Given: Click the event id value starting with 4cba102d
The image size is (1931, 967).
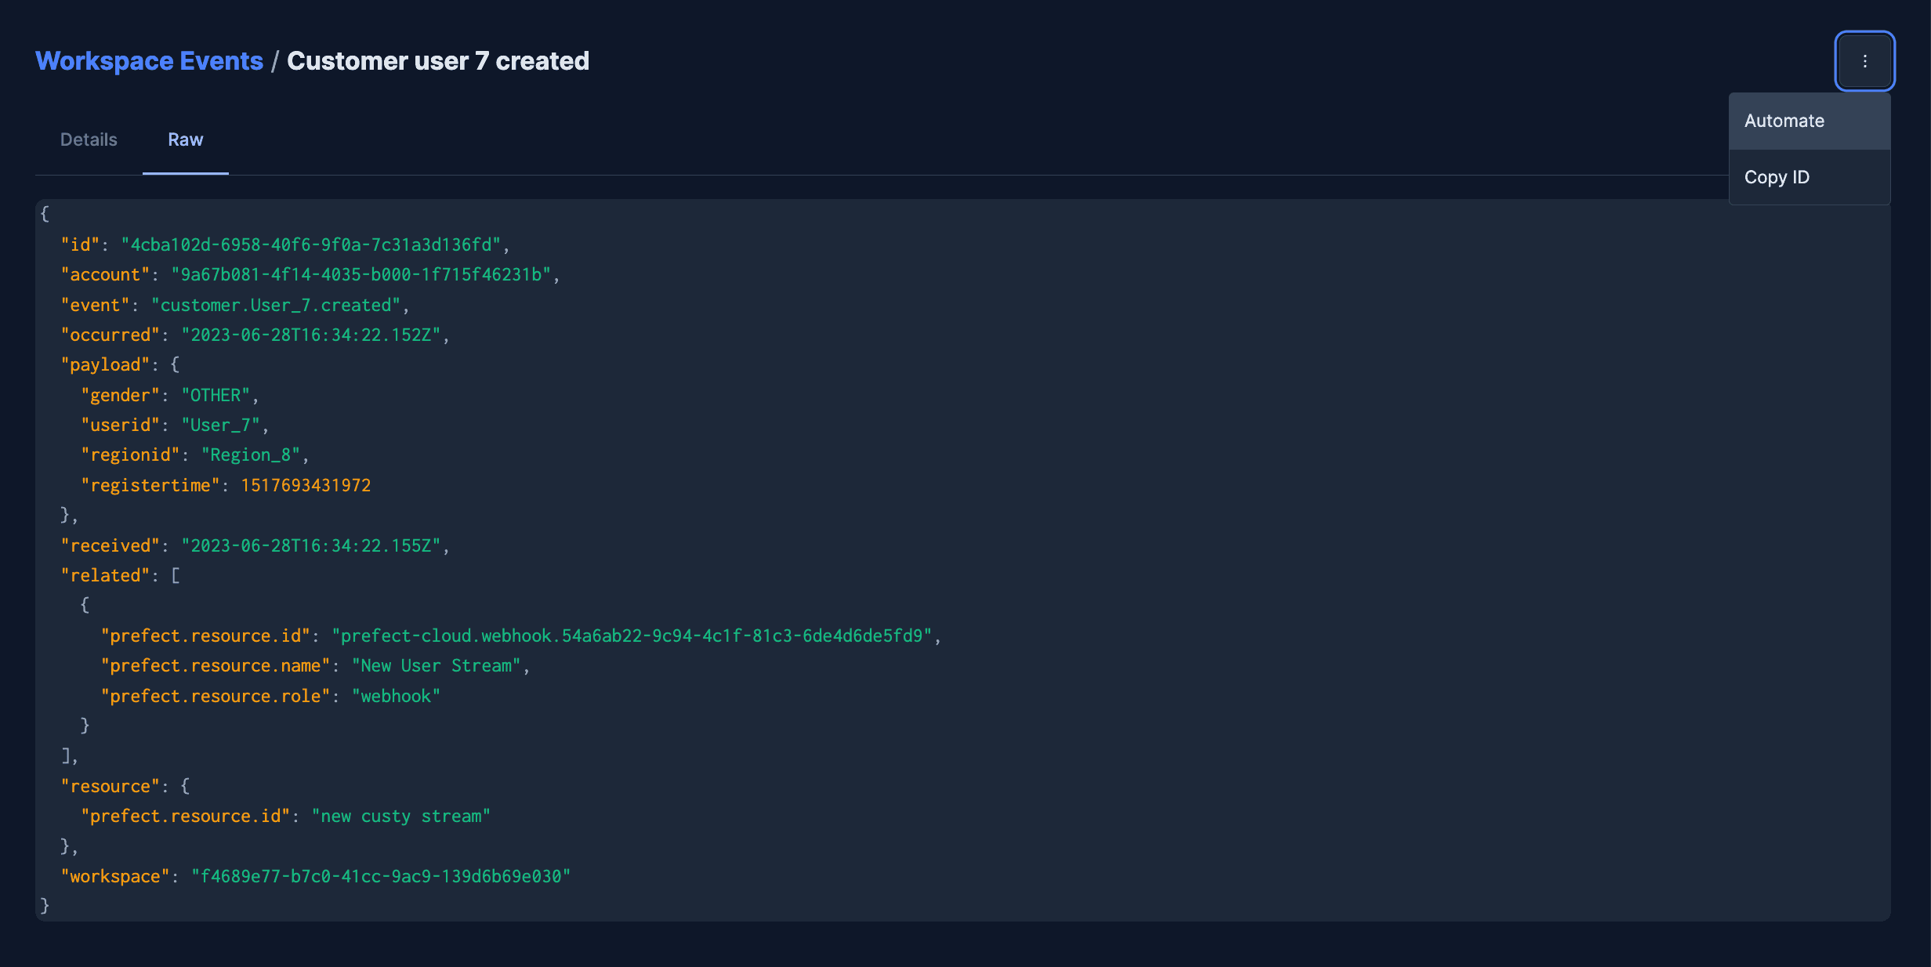Looking at the screenshot, I should pyautogui.click(x=311, y=245).
